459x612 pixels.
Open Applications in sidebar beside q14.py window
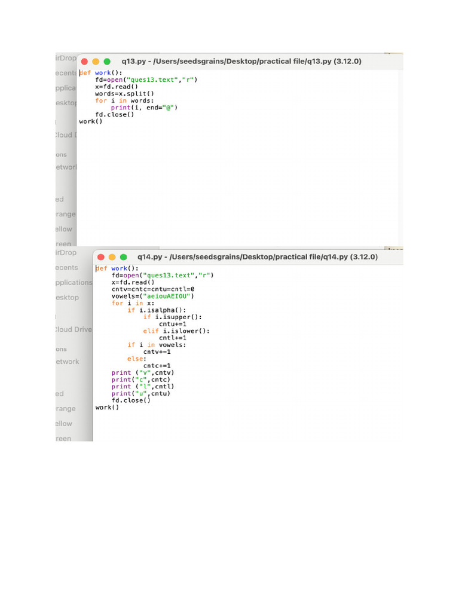[73, 283]
